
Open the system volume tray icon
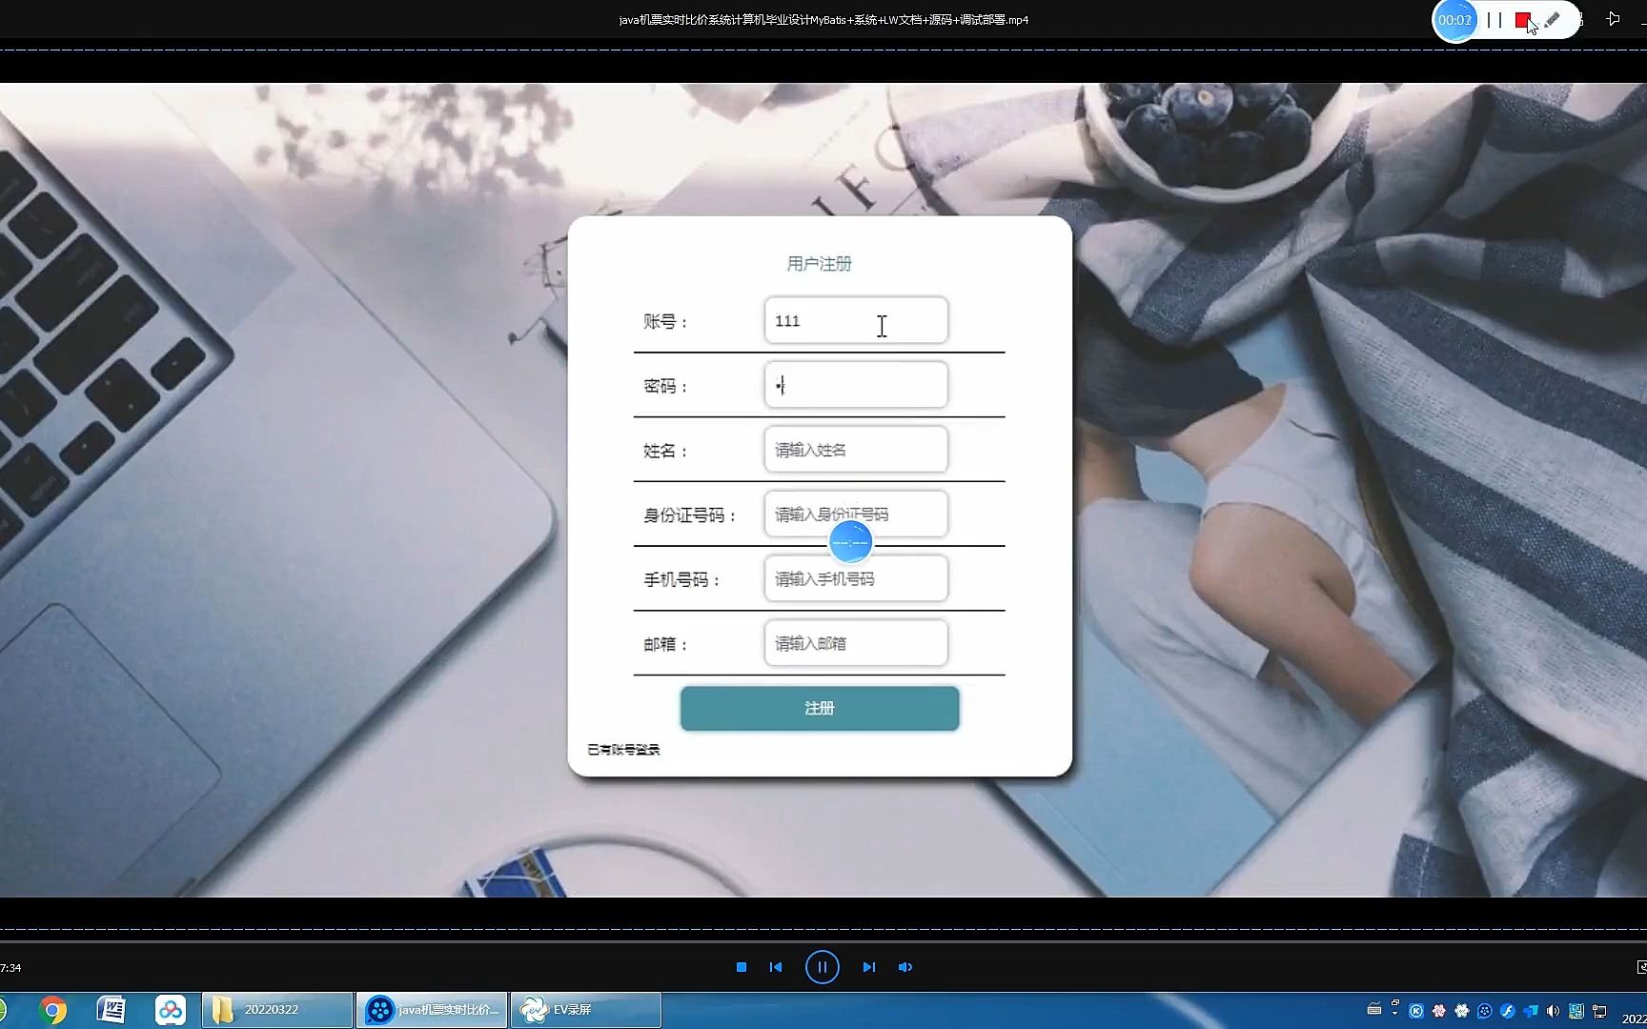[x=1553, y=1011]
